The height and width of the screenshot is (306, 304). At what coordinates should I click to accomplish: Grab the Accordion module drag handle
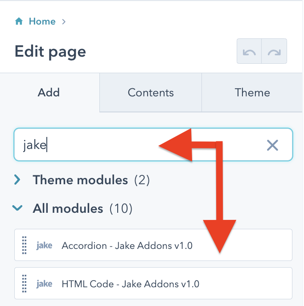tap(25, 245)
